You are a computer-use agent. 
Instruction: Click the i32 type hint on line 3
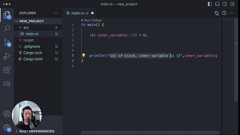coord(134,35)
